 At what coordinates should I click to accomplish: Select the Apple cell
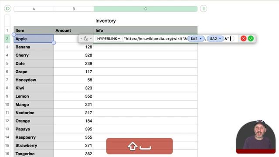click(34, 39)
